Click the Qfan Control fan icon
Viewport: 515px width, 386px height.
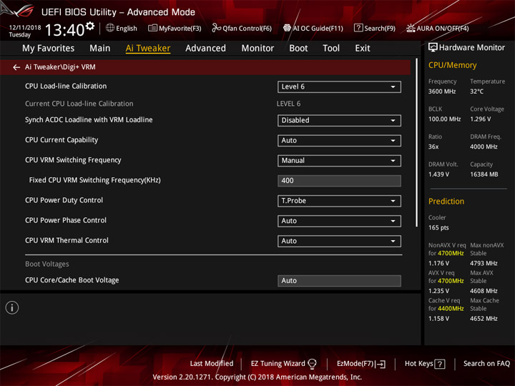pos(216,28)
